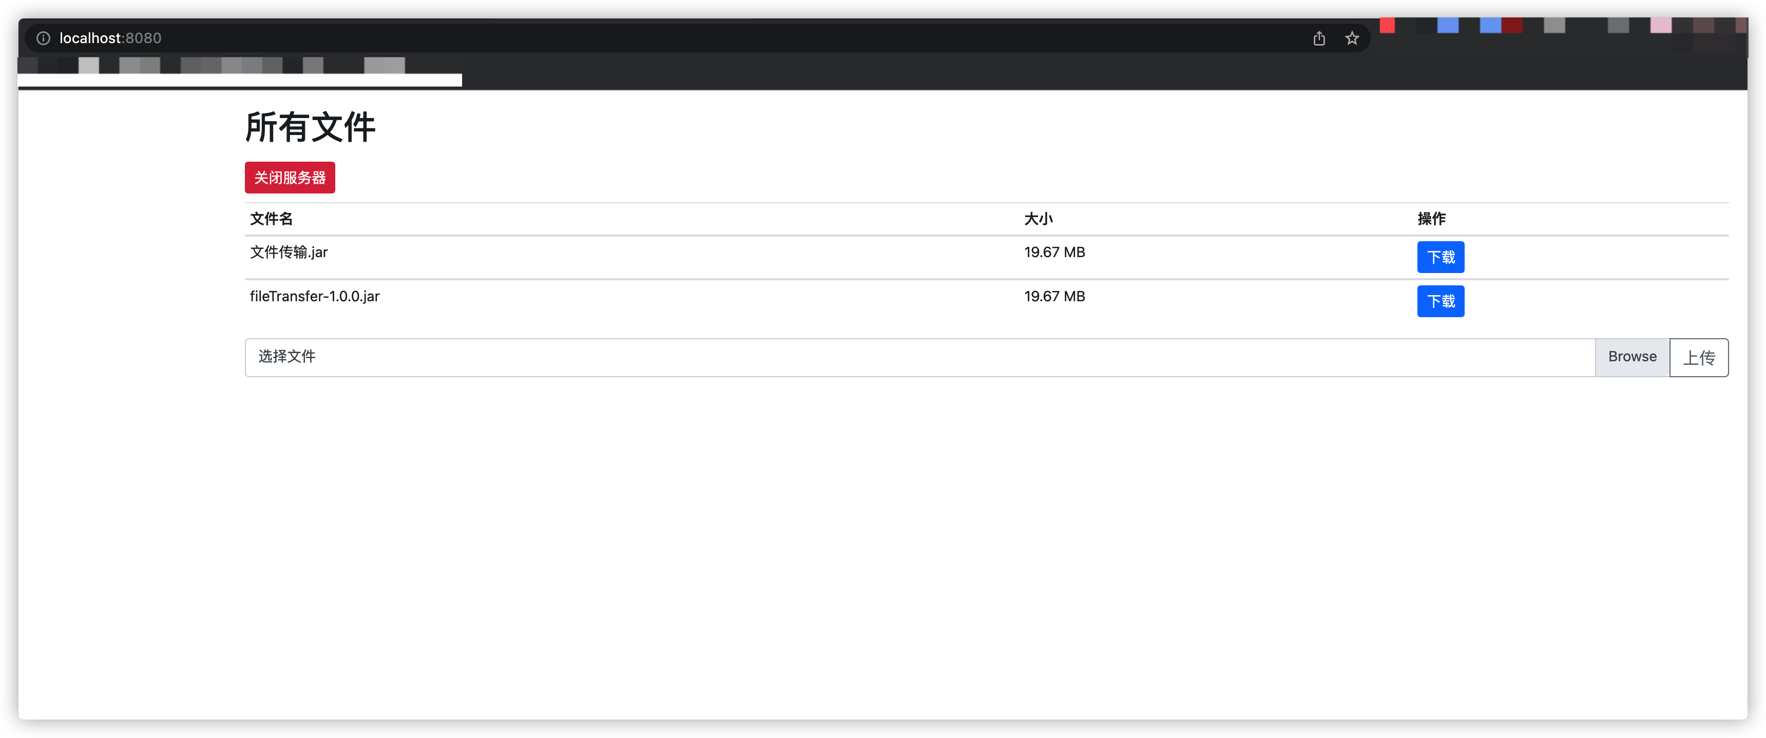Image resolution: width=1766 pixels, height=738 pixels.
Task: Select the 文件传输.jar file name text
Action: pos(289,252)
